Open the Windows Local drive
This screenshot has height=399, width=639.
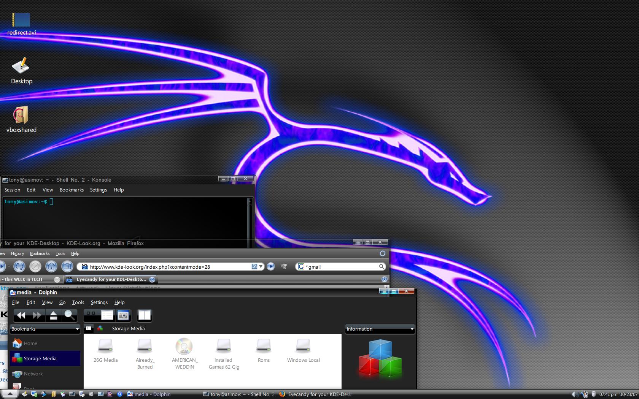pyautogui.click(x=303, y=350)
